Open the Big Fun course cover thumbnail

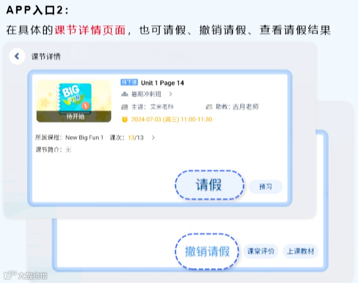pyautogui.click(x=74, y=101)
